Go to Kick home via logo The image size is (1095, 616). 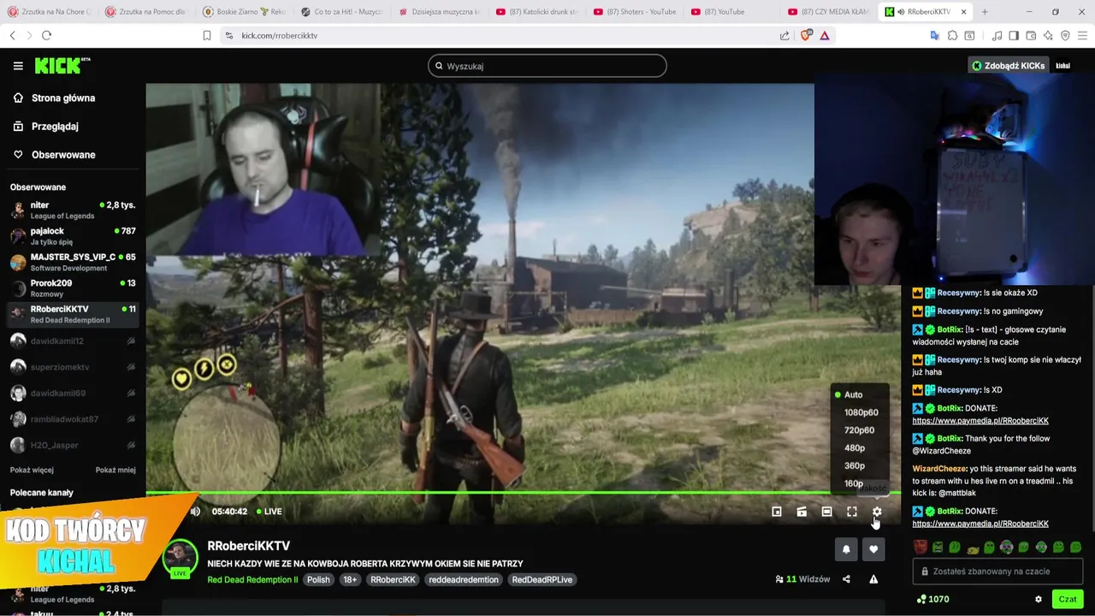pyautogui.click(x=62, y=66)
